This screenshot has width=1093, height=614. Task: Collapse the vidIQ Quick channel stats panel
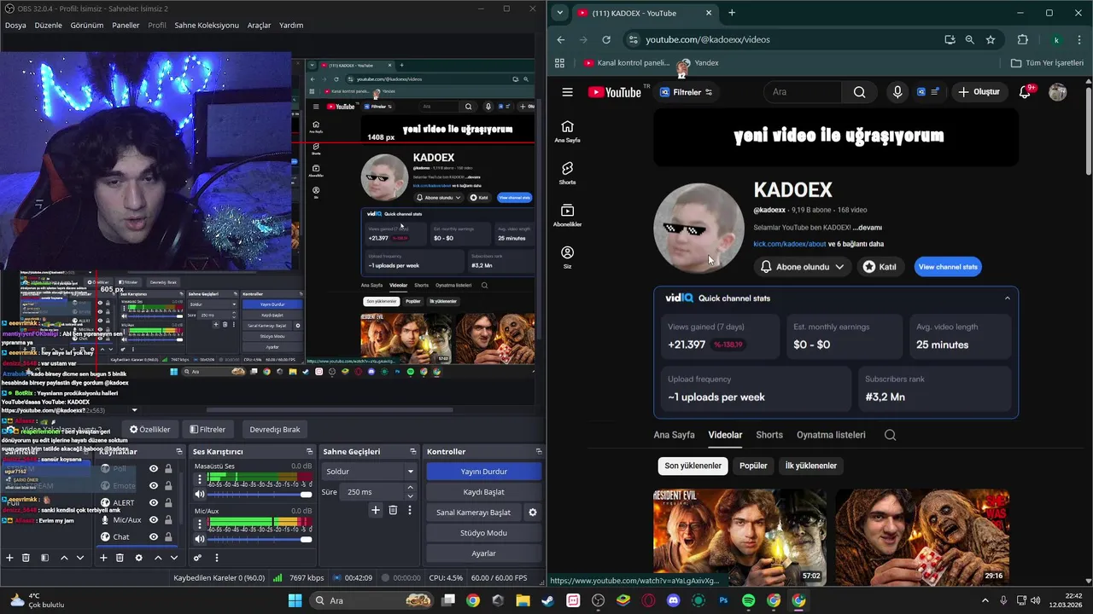click(x=1007, y=298)
